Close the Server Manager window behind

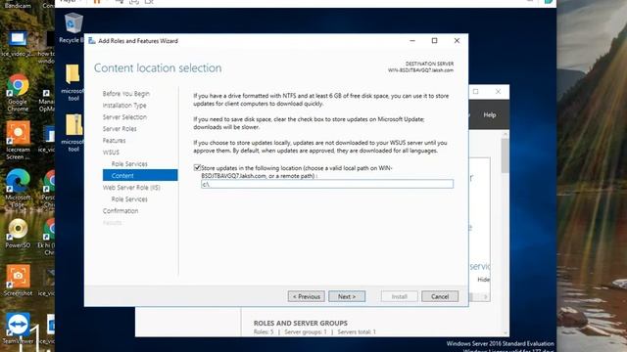click(498, 91)
